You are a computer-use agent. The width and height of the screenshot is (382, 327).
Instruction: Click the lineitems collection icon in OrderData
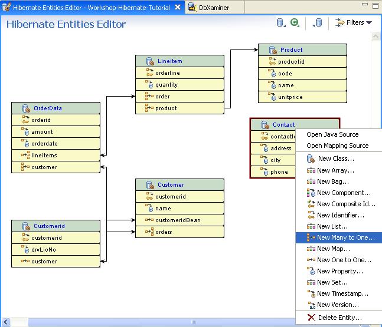(25, 155)
